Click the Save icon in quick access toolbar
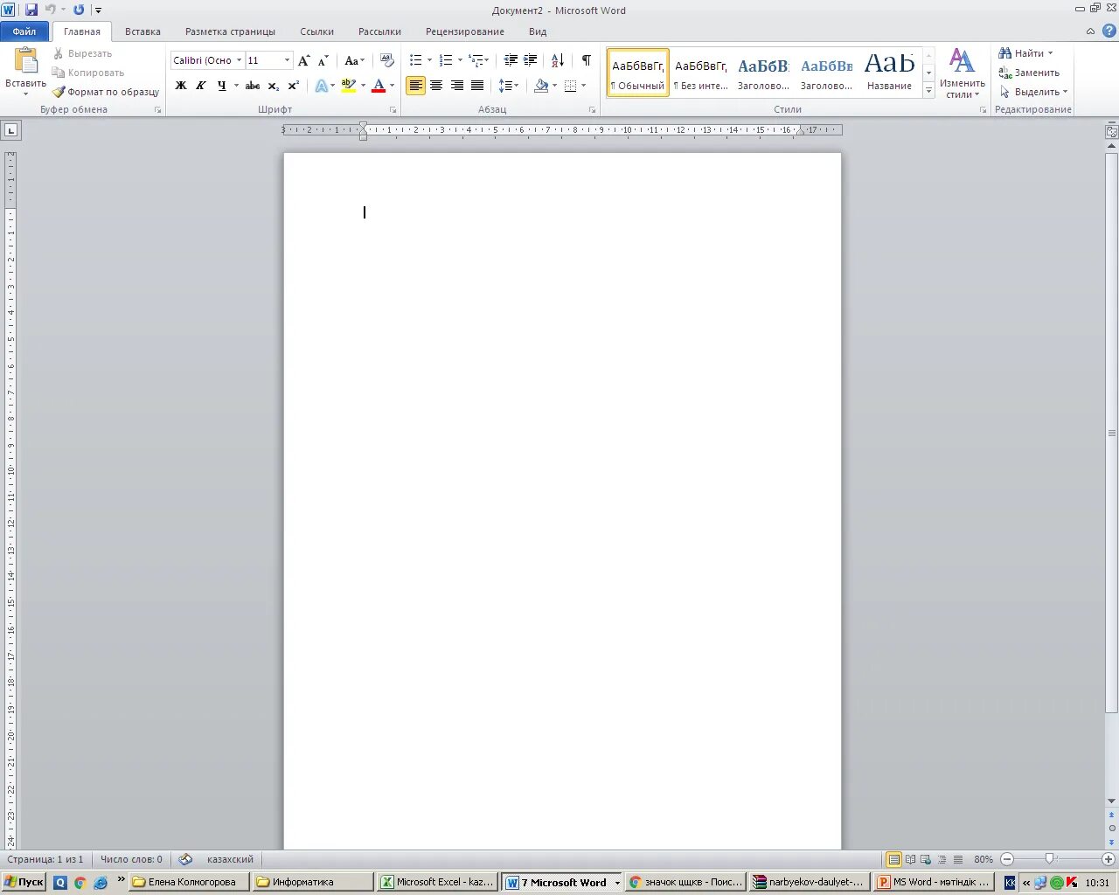 tap(31, 10)
